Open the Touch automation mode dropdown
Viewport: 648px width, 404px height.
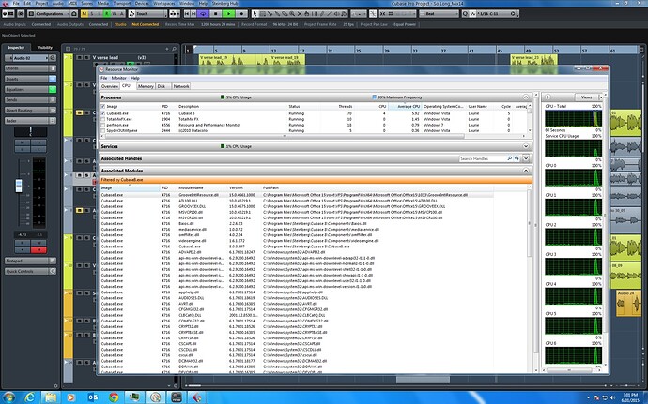(x=148, y=14)
